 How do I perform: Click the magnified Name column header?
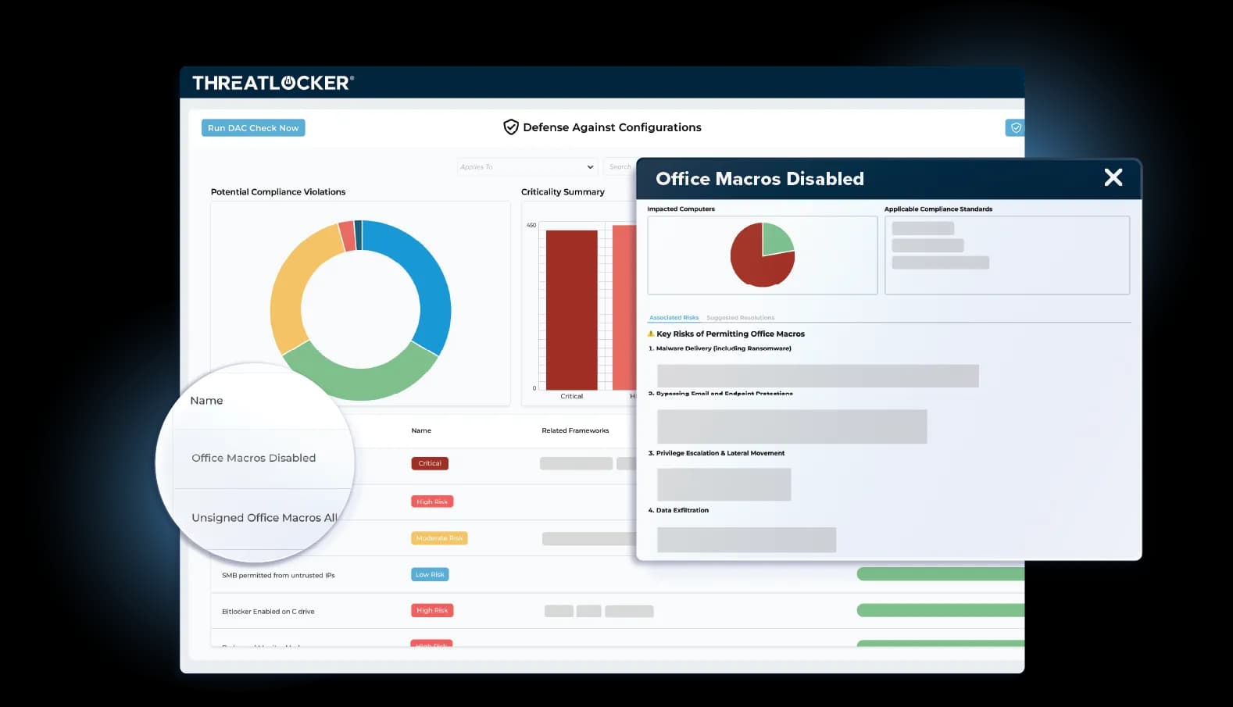tap(206, 400)
